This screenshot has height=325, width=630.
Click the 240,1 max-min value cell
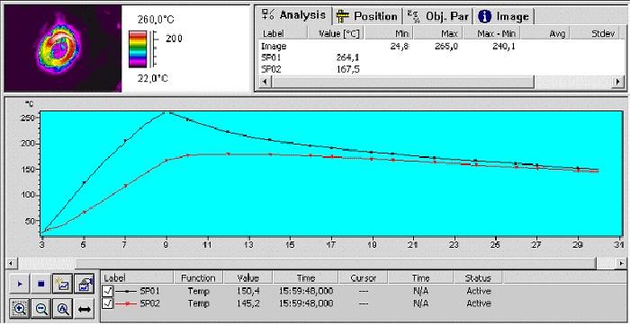504,46
